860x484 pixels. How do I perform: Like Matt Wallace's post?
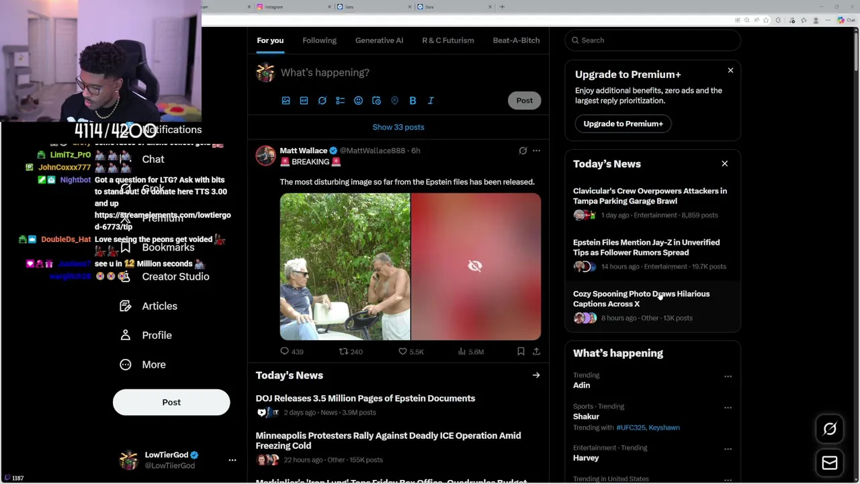(411, 352)
